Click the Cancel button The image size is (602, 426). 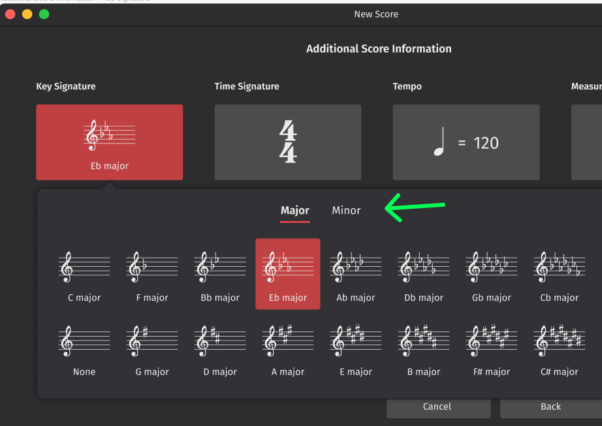(438, 406)
